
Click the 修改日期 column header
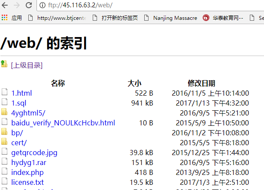click(x=201, y=83)
